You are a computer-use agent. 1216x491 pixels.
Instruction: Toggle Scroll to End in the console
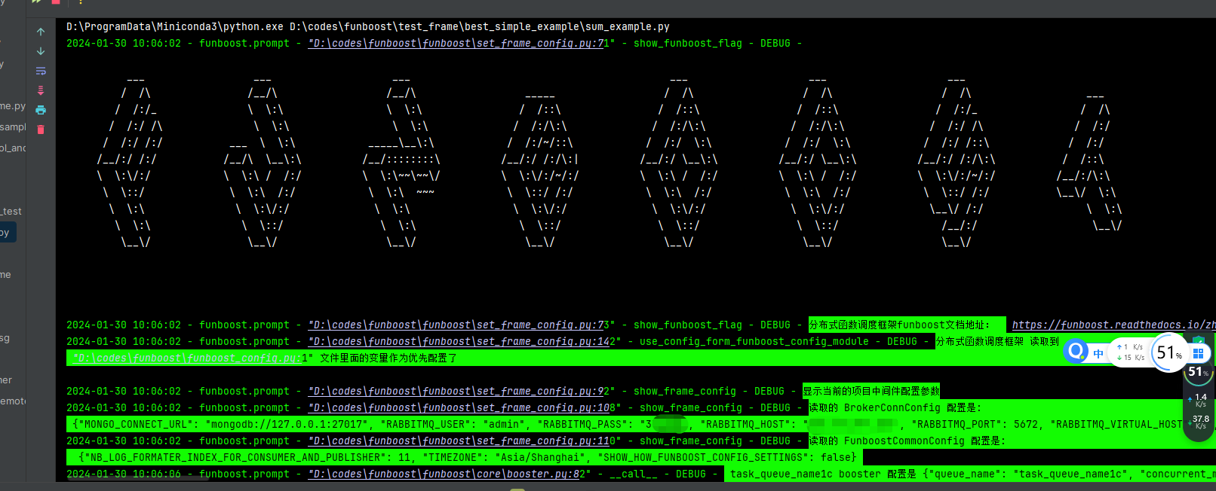click(41, 90)
